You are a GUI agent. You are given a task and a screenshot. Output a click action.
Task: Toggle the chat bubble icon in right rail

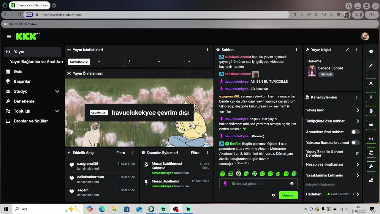[371, 125]
